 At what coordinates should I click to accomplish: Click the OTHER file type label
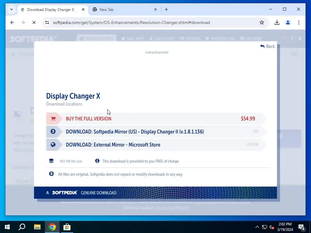pyautogui.click(x=252, y=144)
